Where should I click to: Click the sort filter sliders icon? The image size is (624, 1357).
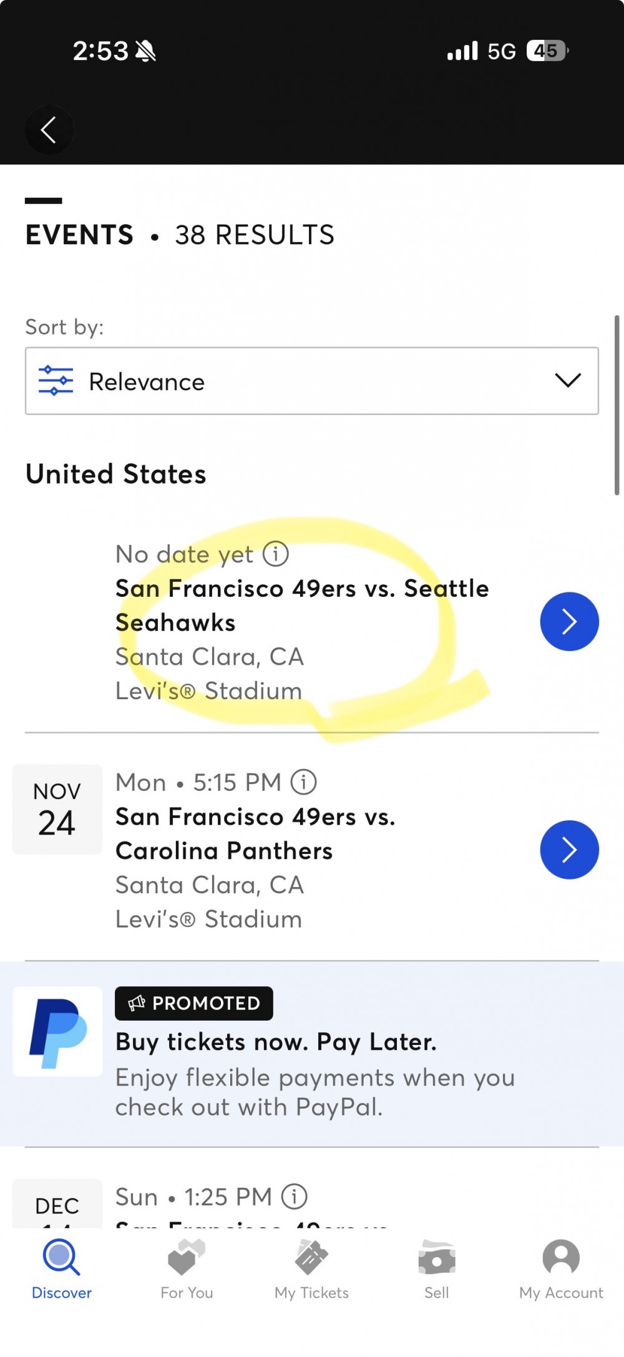click(x=56, y=381)
